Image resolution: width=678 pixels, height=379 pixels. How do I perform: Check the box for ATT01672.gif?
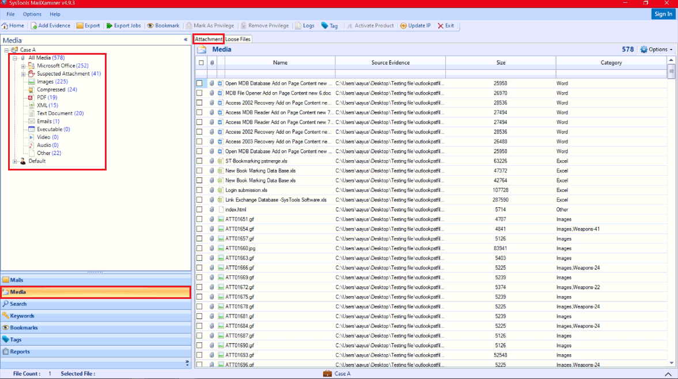tap(199, 287)
